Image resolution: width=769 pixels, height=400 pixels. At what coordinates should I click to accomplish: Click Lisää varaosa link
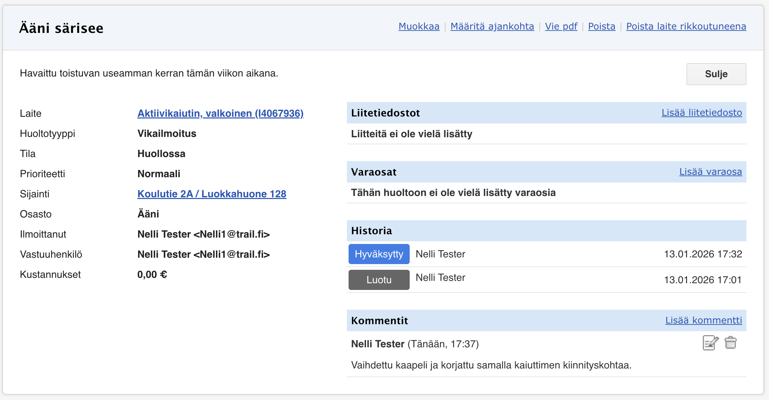[x=710, y=172]
